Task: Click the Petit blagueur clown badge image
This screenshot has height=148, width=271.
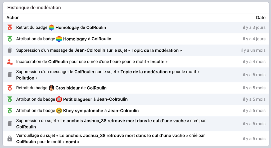Action: (x=59, y=99)
